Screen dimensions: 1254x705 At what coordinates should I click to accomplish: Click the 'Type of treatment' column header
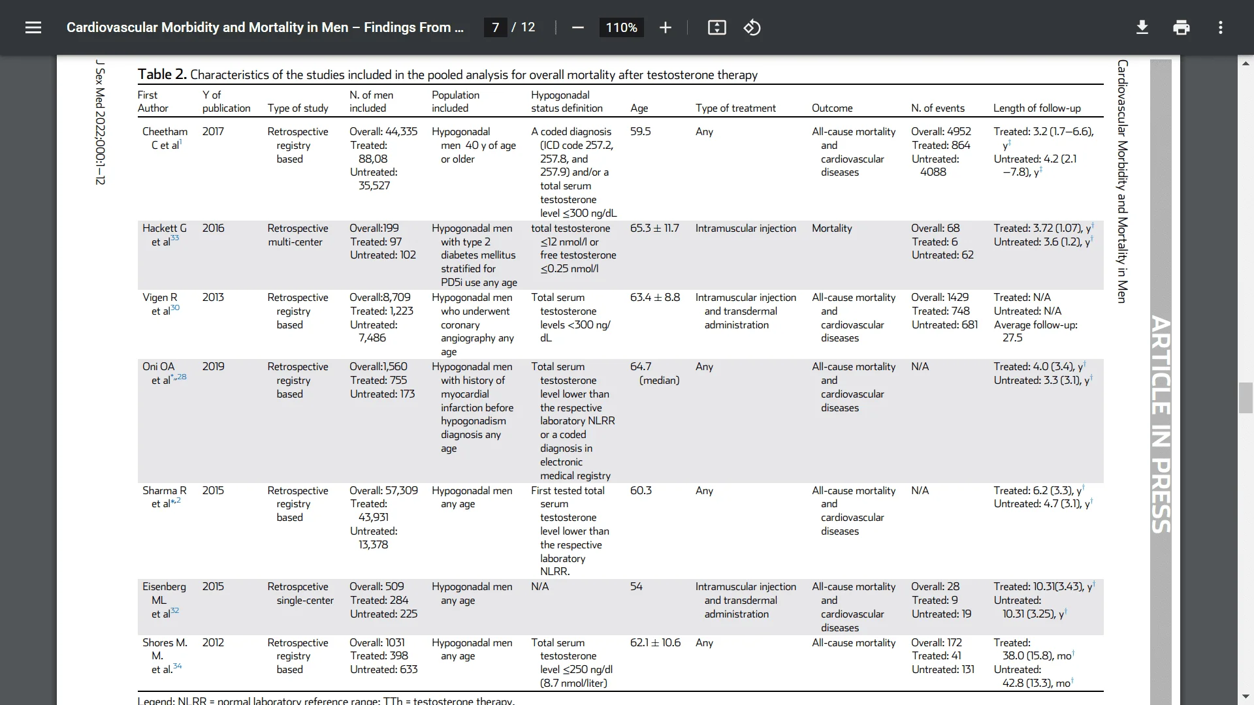click(x=735, y=108)
